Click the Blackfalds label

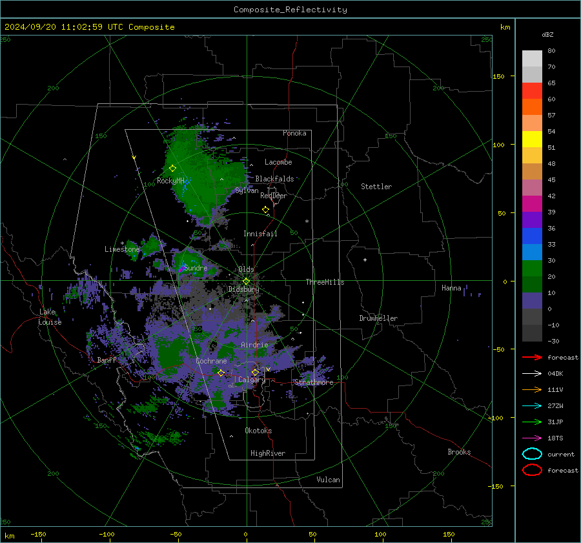tap(274, 179)
